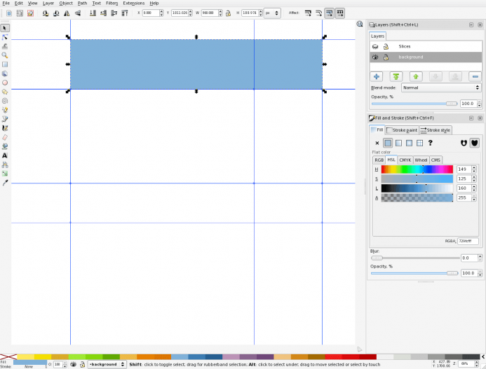Open current layer background dropdown in status bar
486x369 pixels.
click(x=107, y=364)
